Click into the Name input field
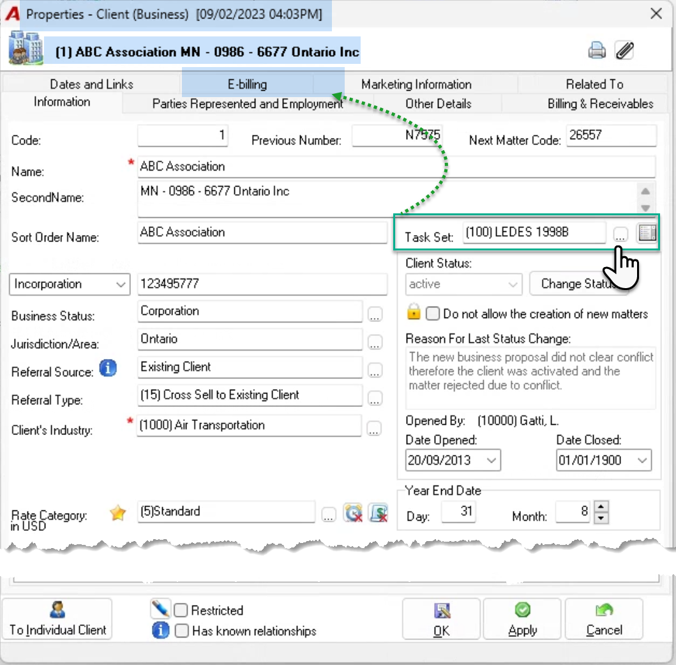This screenshot has width=676, height=665. tap(396, 167)
